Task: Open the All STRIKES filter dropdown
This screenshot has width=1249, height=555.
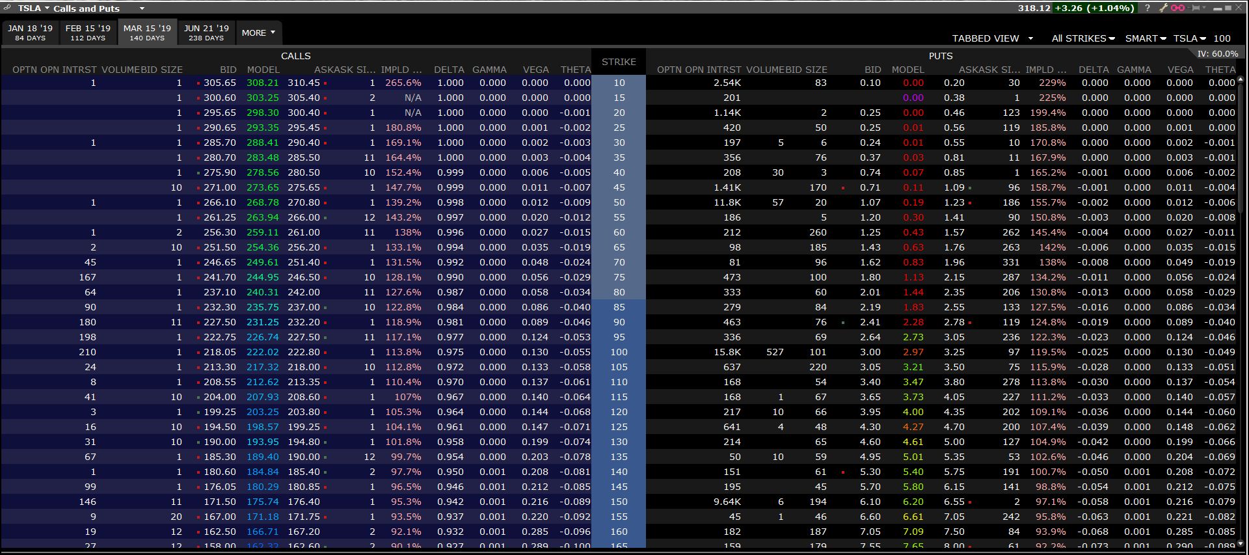Action: click(1083, 38)
